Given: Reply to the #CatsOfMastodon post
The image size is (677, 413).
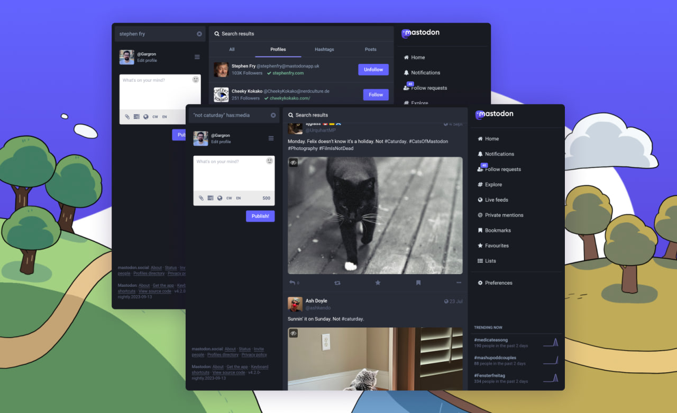Looking at the screenshot, I should [x=292, y=283].
